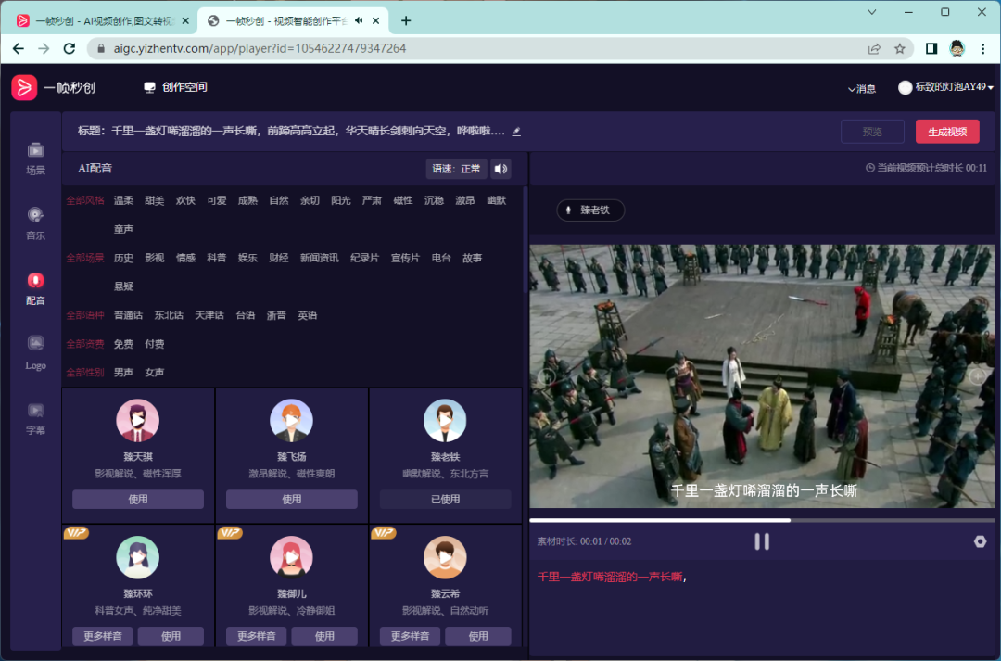Switch to the first browser tab

point(102,20)
